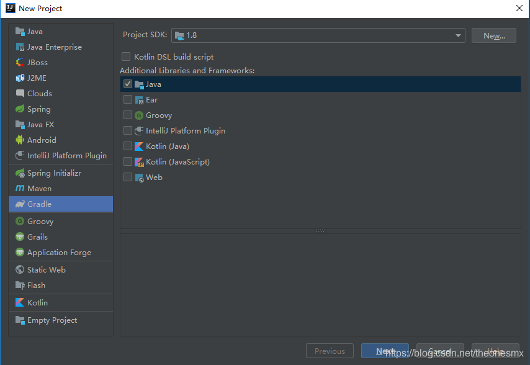Screen dimensions: 530x365
Task: Check the Kotlin (Java) checkbox
Action: click(128, 146)
